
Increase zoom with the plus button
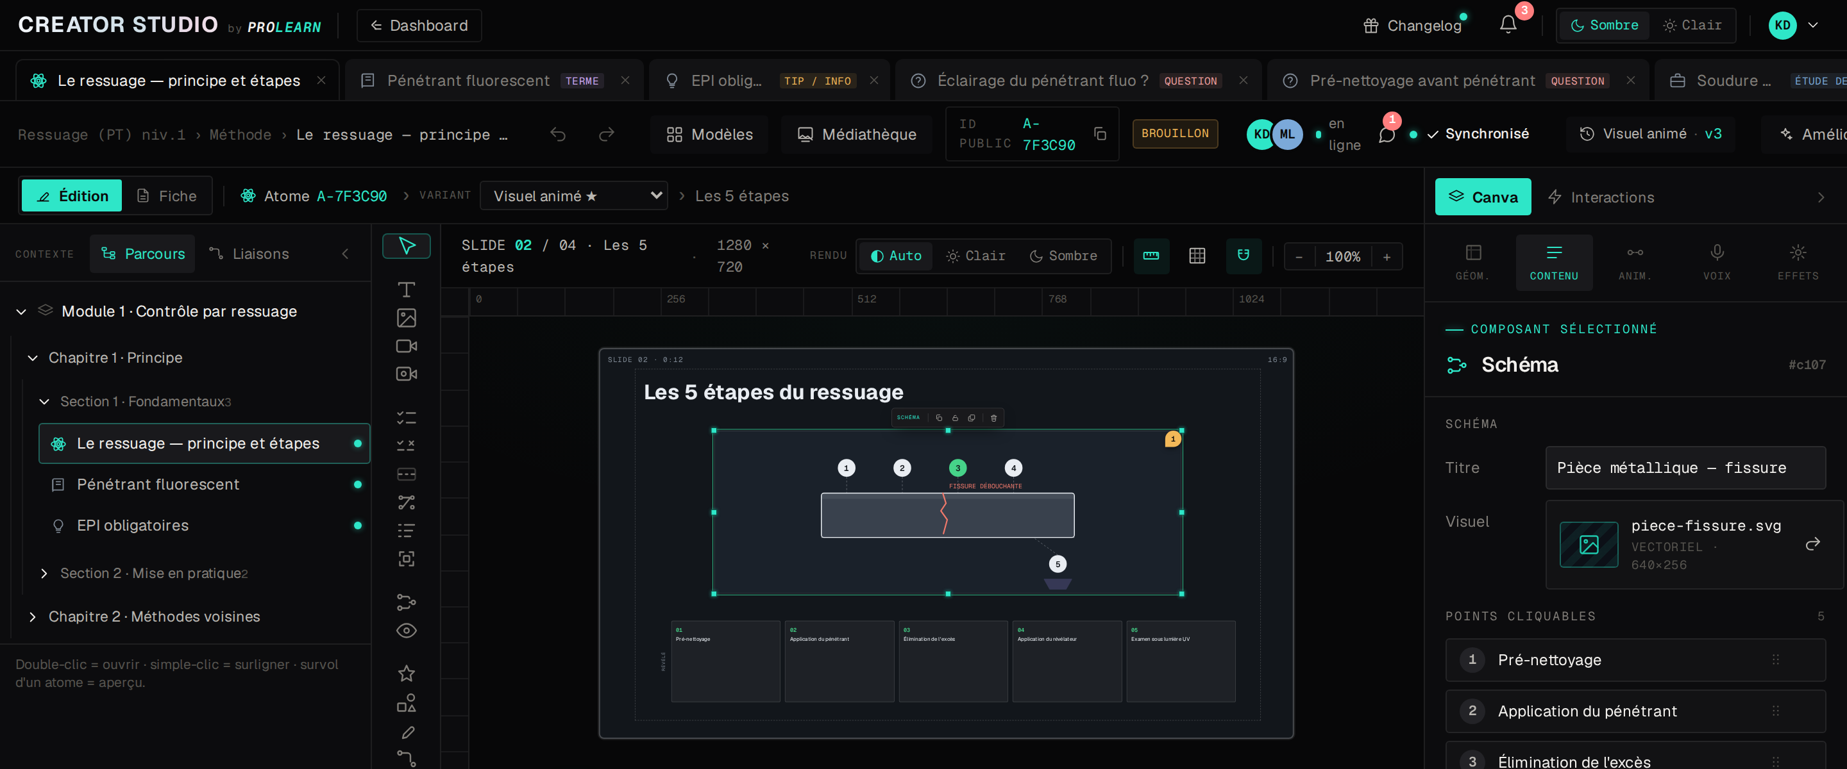click(1386, 256)
